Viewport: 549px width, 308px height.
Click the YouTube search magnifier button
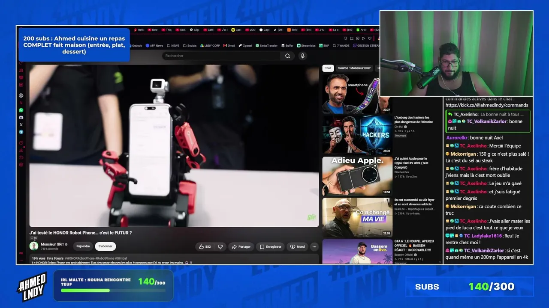coord(287,56)
